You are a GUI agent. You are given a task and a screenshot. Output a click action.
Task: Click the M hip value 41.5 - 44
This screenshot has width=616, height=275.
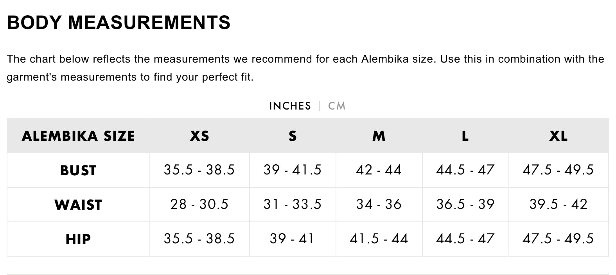coord(379,239)
